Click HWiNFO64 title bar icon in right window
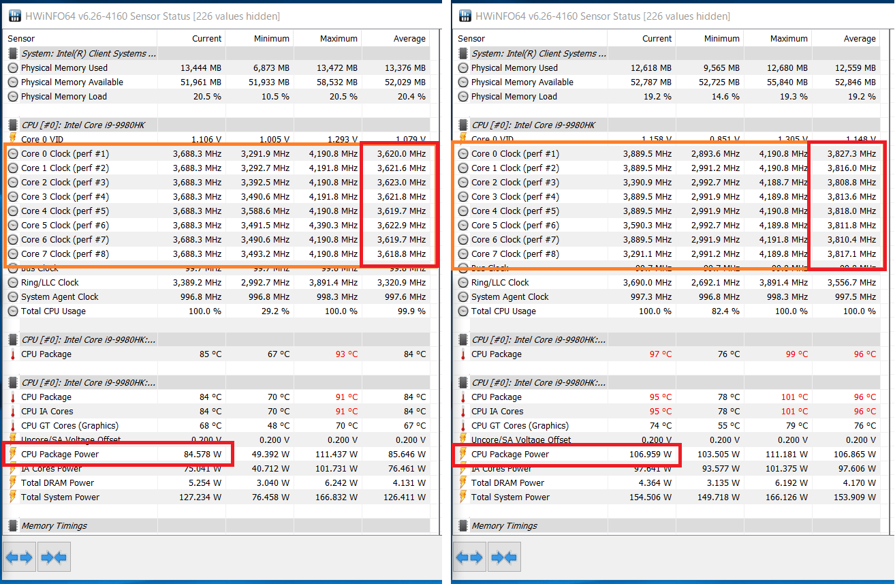 point(466,16)
